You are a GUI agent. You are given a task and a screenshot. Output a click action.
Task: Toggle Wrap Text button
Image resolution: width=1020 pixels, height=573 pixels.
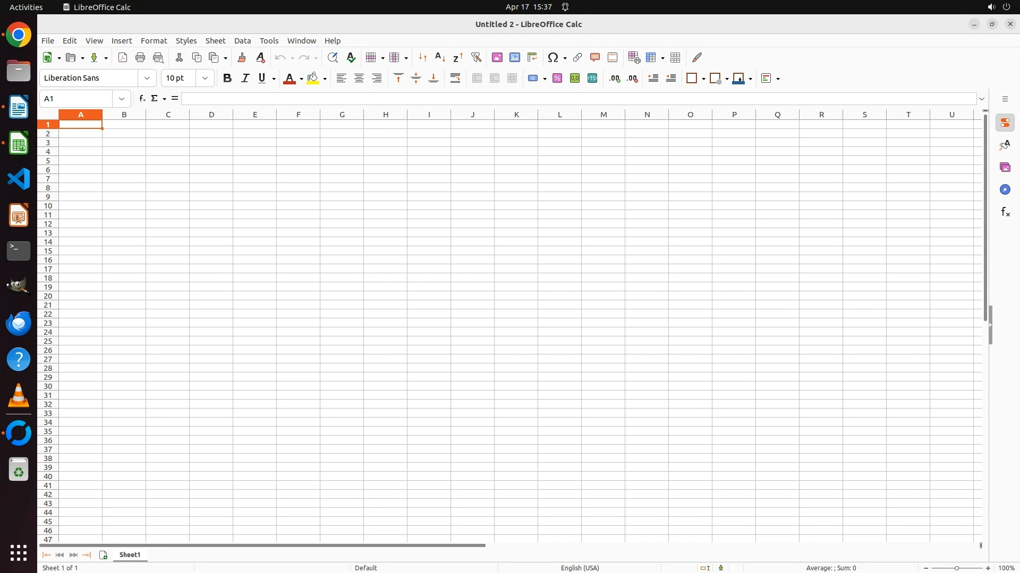455,79
